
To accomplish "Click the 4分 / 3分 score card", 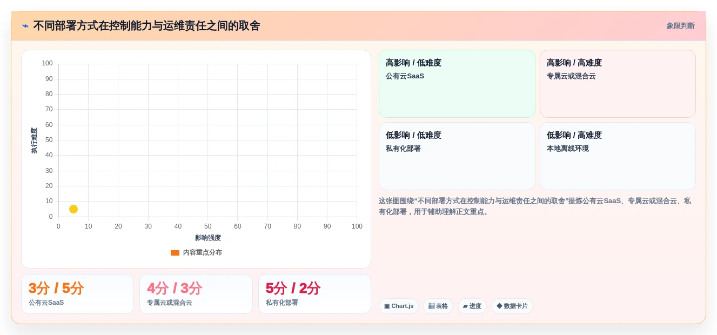I will coord(196,294).
